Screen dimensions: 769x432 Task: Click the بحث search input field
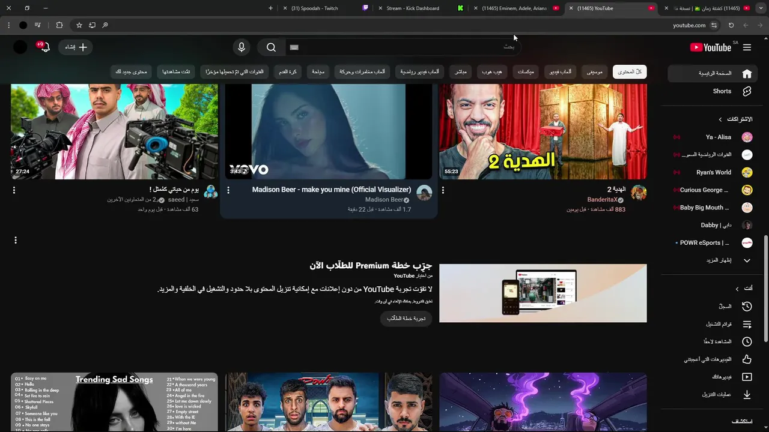click(x=403, y=47)
